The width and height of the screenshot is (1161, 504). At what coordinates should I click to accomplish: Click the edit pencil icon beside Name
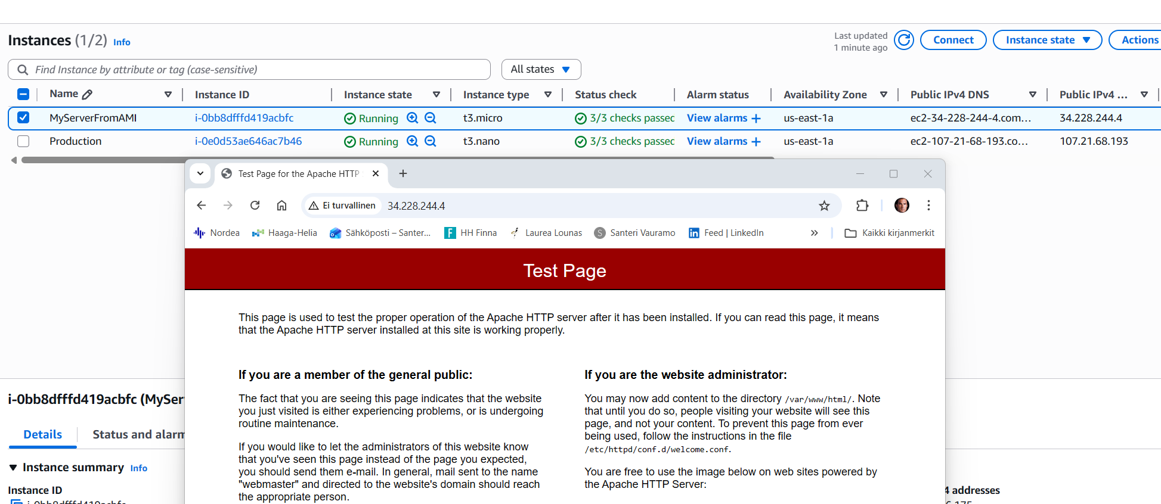tap(87, 94)
